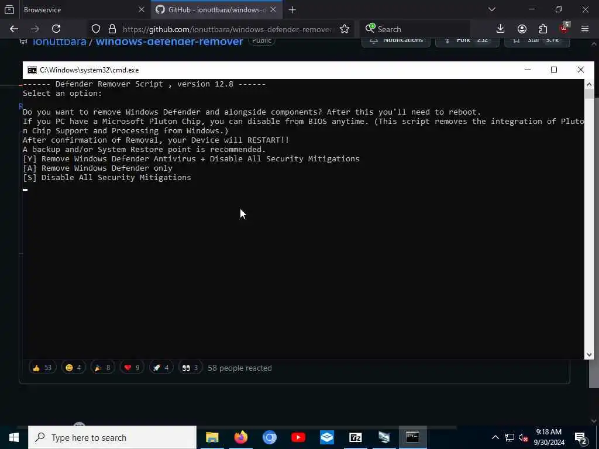The image size is (599, 449).
Task: Go forward one page
Action: [x=35, y=29]
